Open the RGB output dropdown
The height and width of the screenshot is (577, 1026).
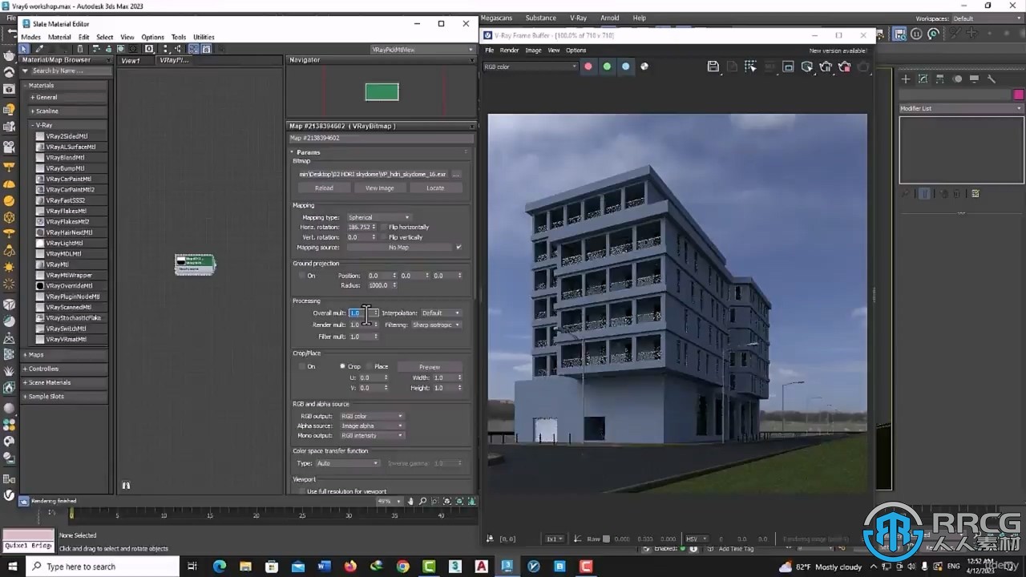372,416
